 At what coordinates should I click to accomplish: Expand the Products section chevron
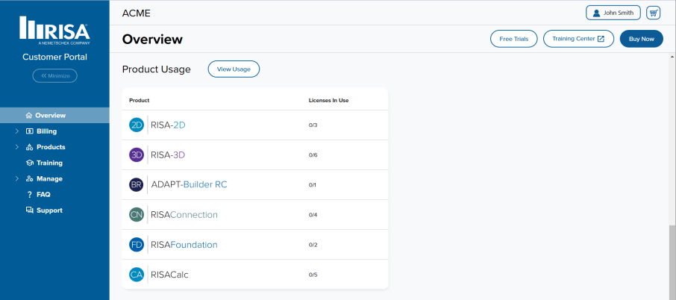tap(17, 147)
